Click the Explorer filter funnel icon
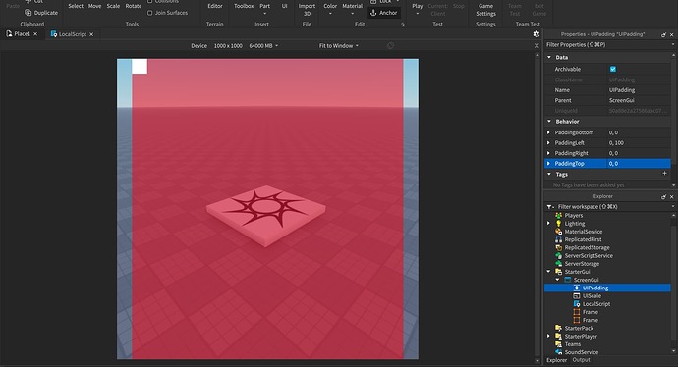 (x=549, y=207)
